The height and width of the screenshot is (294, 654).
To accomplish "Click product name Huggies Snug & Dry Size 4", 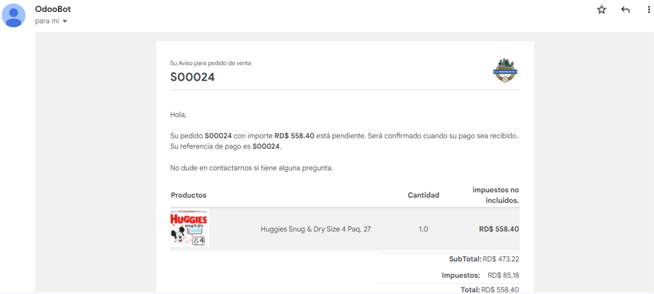I will pyautogui.click(x=316, y=229).
